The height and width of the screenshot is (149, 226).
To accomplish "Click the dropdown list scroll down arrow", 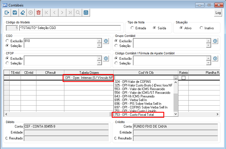I will [175, 114].
